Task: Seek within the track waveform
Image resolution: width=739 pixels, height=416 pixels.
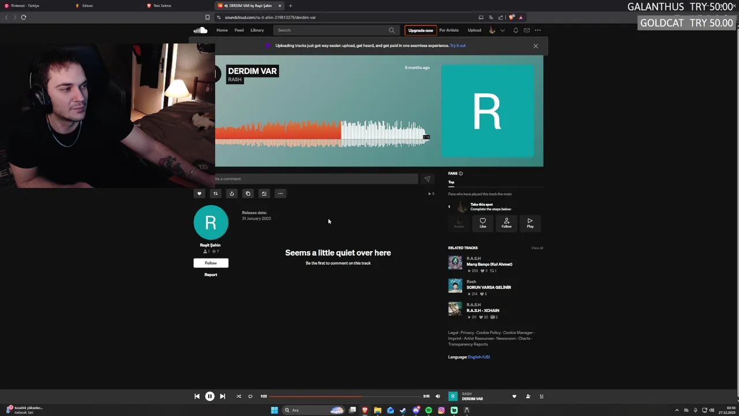Action: tap(322, 133)
